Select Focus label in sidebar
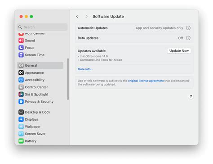This screenshot has height=164, width=213. tap(30, 48)
